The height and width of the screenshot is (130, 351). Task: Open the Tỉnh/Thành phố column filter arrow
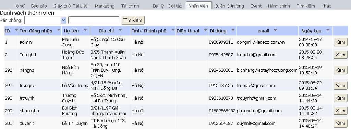pyautogui.click(x=173, y=30)
